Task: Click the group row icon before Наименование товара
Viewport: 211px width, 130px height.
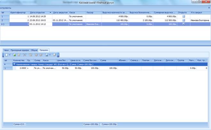Action: pyautogui.click(x=14, y=64)
